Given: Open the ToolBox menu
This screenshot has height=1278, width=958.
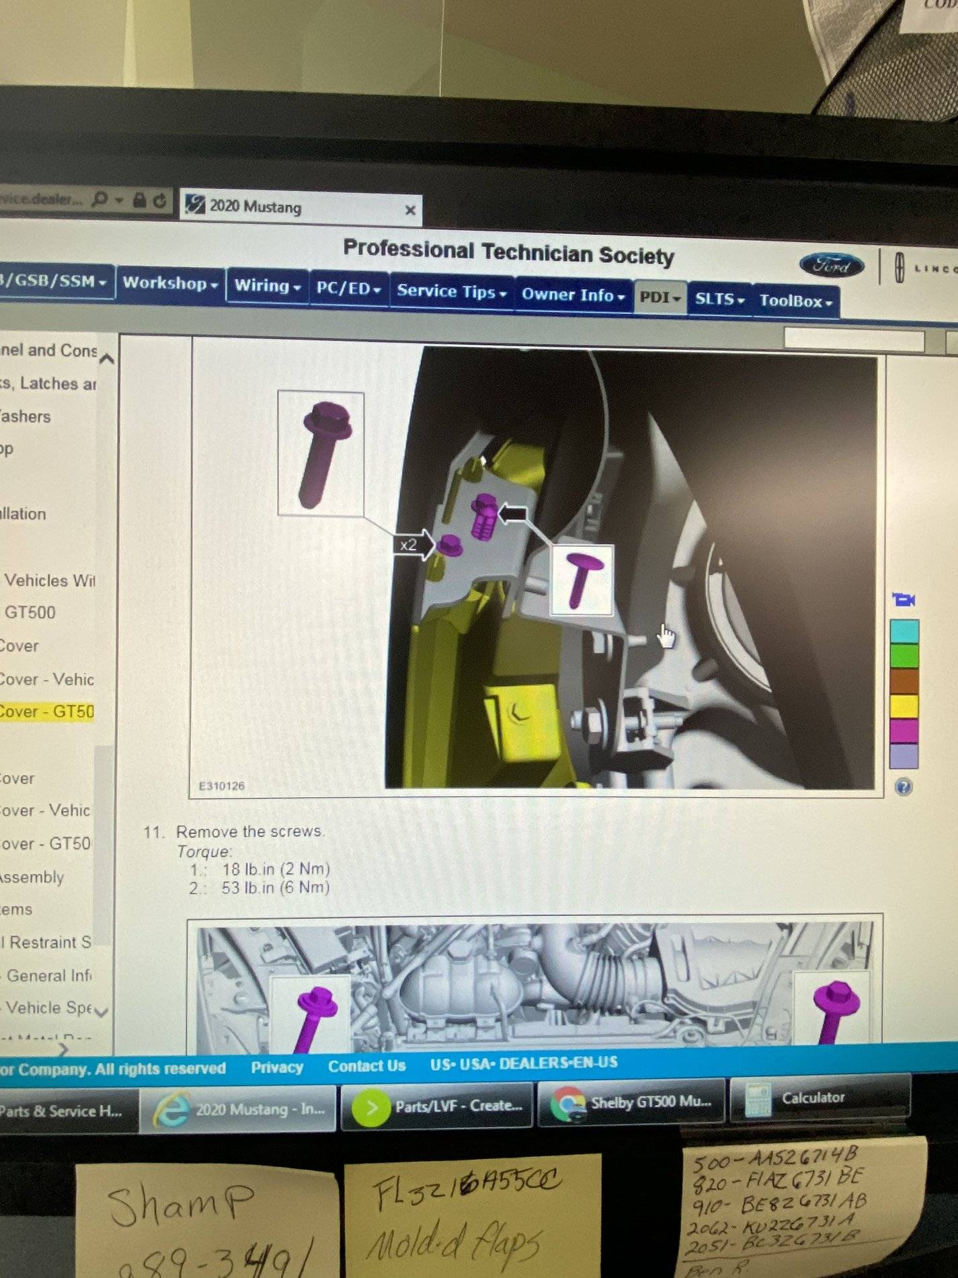Looking at the screenshot, I should (x=796, y=301).
